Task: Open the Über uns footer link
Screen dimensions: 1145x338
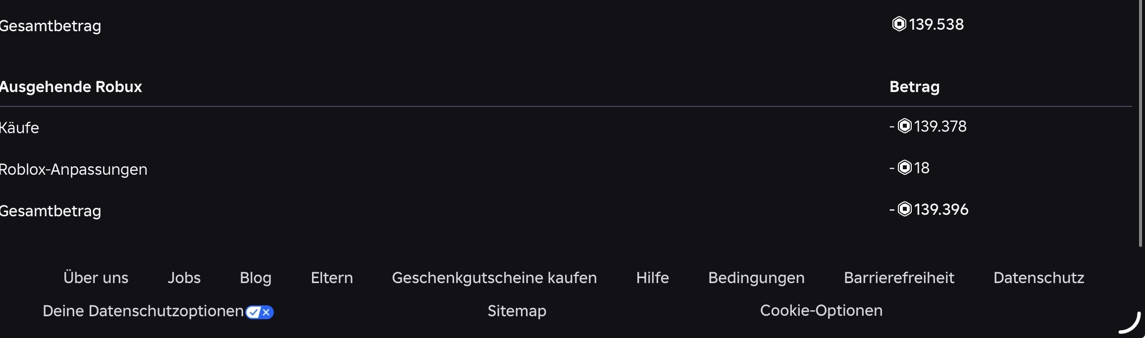Action: [96, 278]
